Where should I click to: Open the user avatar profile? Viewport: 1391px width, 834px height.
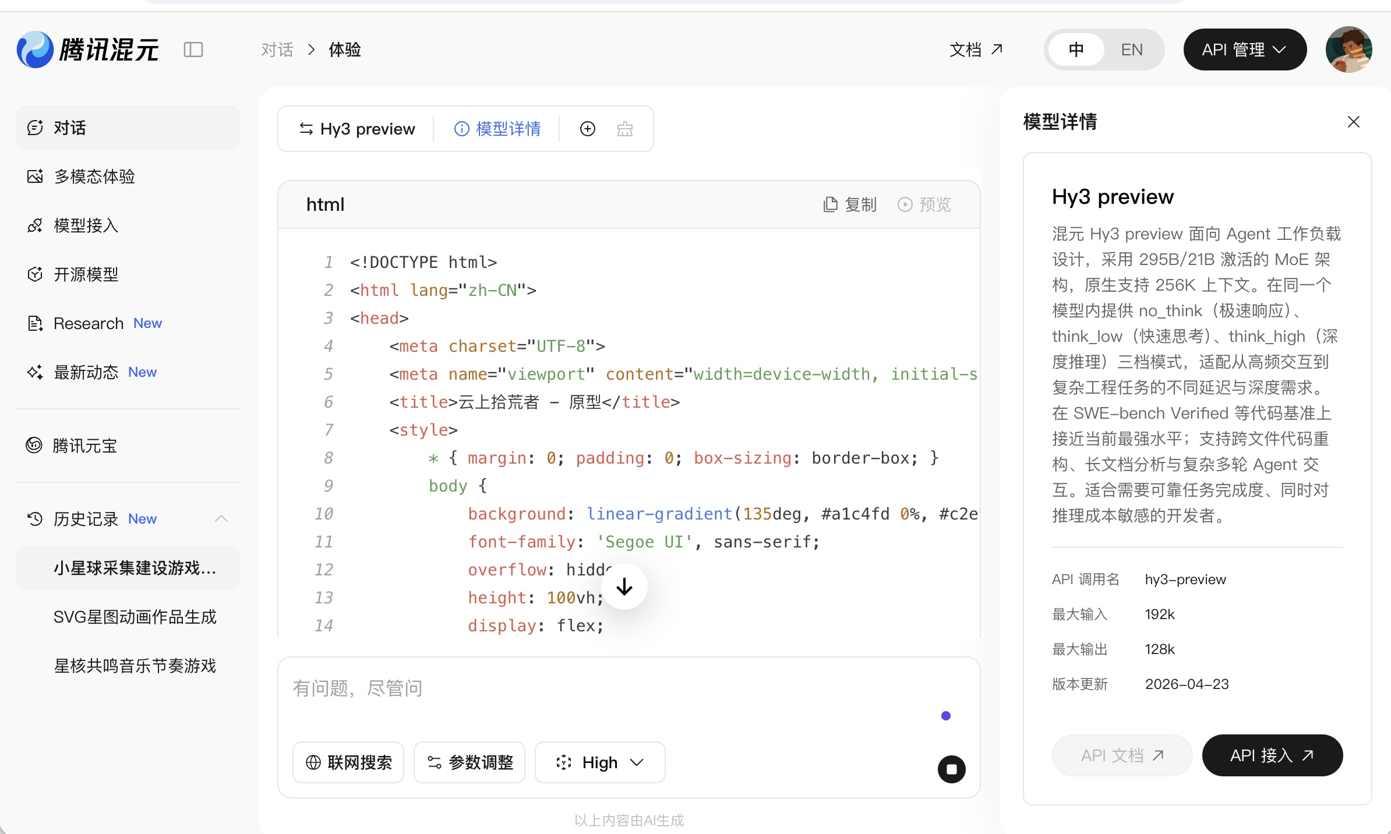(x=1348, y=50)
